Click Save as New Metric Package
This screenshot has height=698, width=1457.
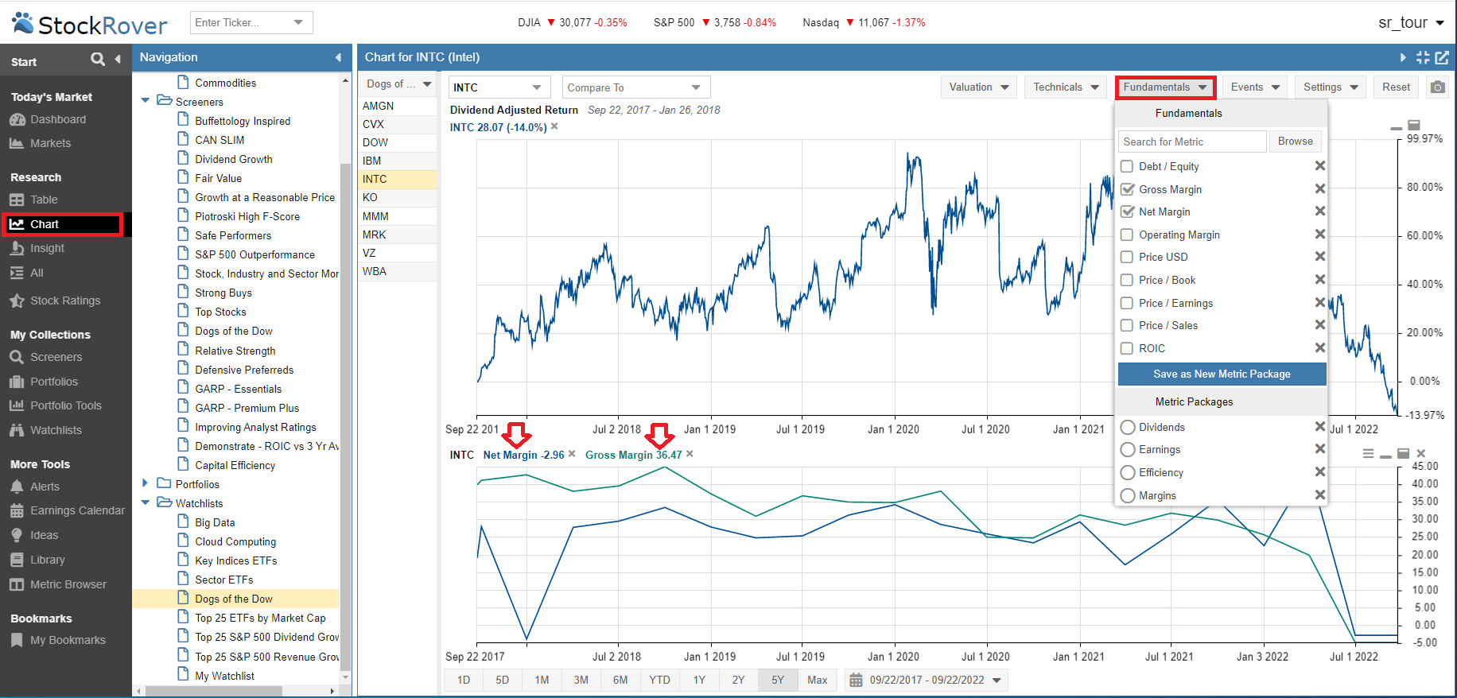(1222, 374)
